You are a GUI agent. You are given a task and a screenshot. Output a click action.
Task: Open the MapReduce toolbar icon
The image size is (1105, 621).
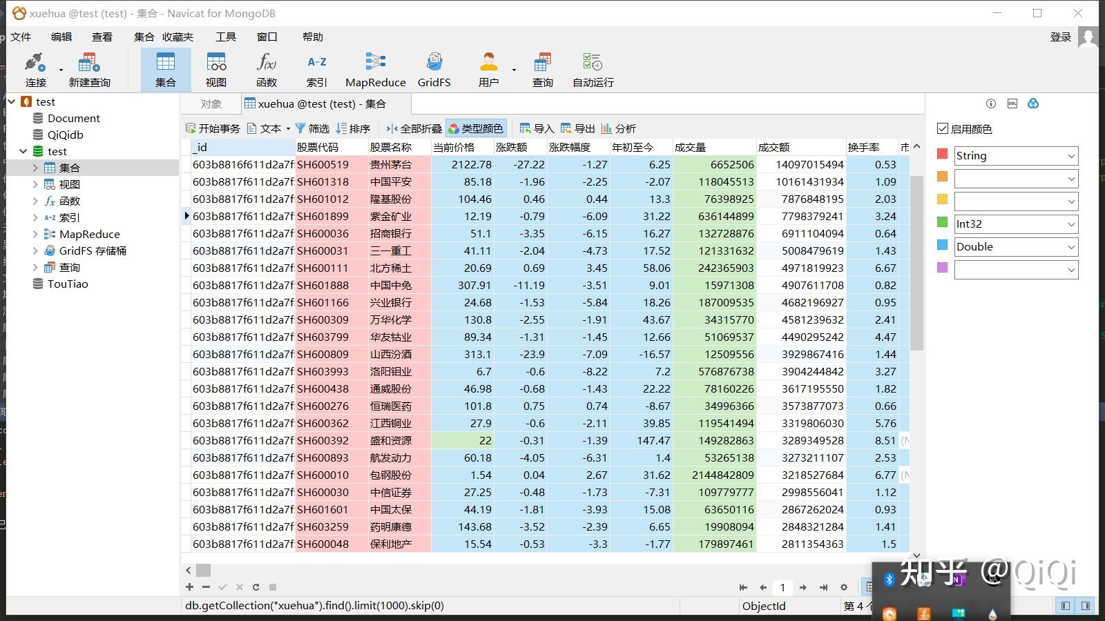(376, 70)
